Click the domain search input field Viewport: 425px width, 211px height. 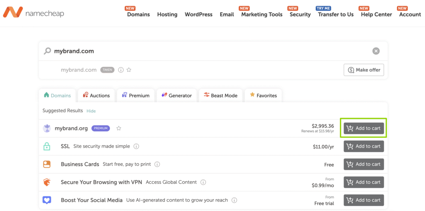pos(208,51)
